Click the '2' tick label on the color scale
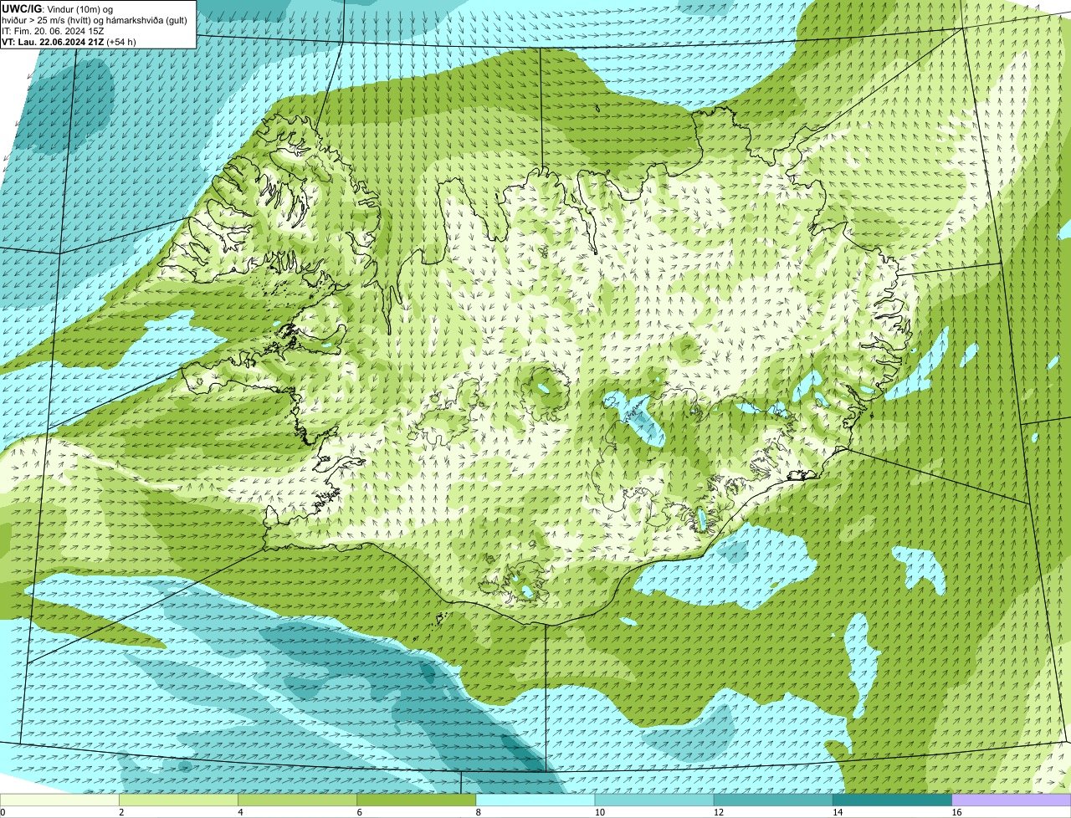This screenshot has width=1071, height=818. pos(121,812)
